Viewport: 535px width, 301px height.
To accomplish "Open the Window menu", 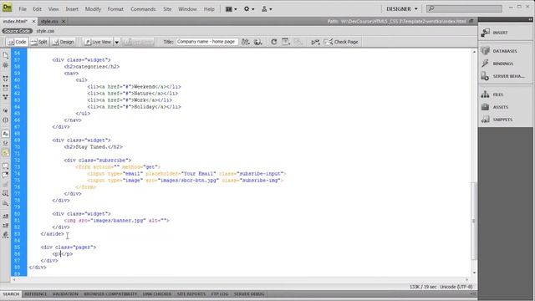I will (x=187, y=9).
